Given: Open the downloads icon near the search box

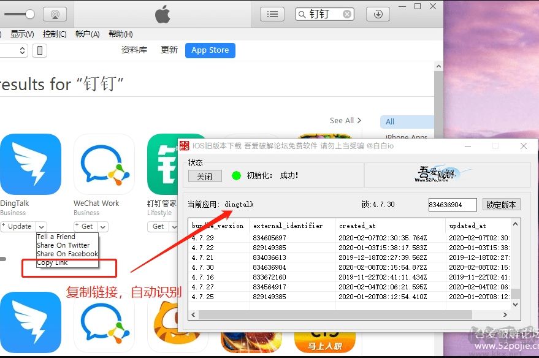Looking at the screenshot, I should pyautogui.click(x=378, y=13).
